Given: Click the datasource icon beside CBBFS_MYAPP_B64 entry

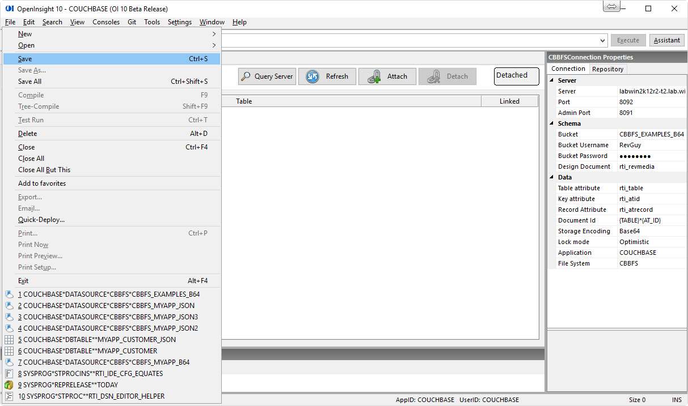Looking at the screenshot, I should click(x=9, y=362).
